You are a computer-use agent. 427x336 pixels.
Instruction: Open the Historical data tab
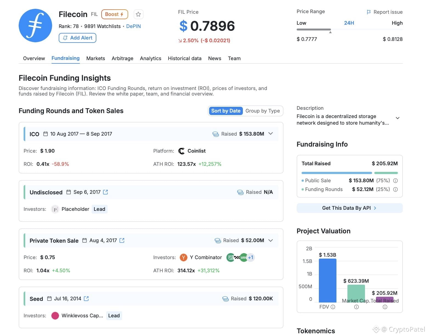click(x=185, y=58)
